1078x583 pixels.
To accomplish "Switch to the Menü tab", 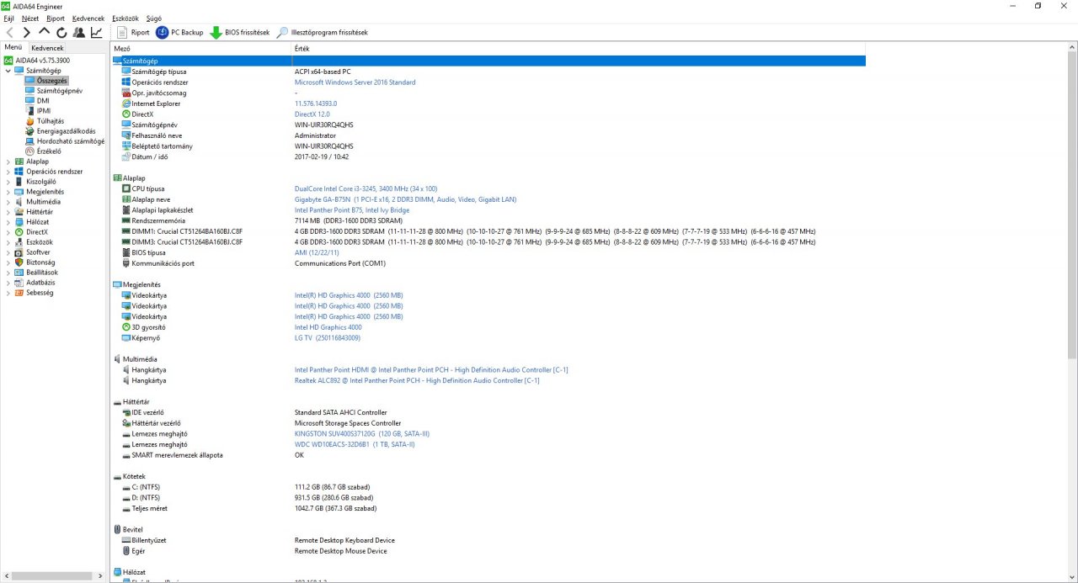I will coord(13,48).
